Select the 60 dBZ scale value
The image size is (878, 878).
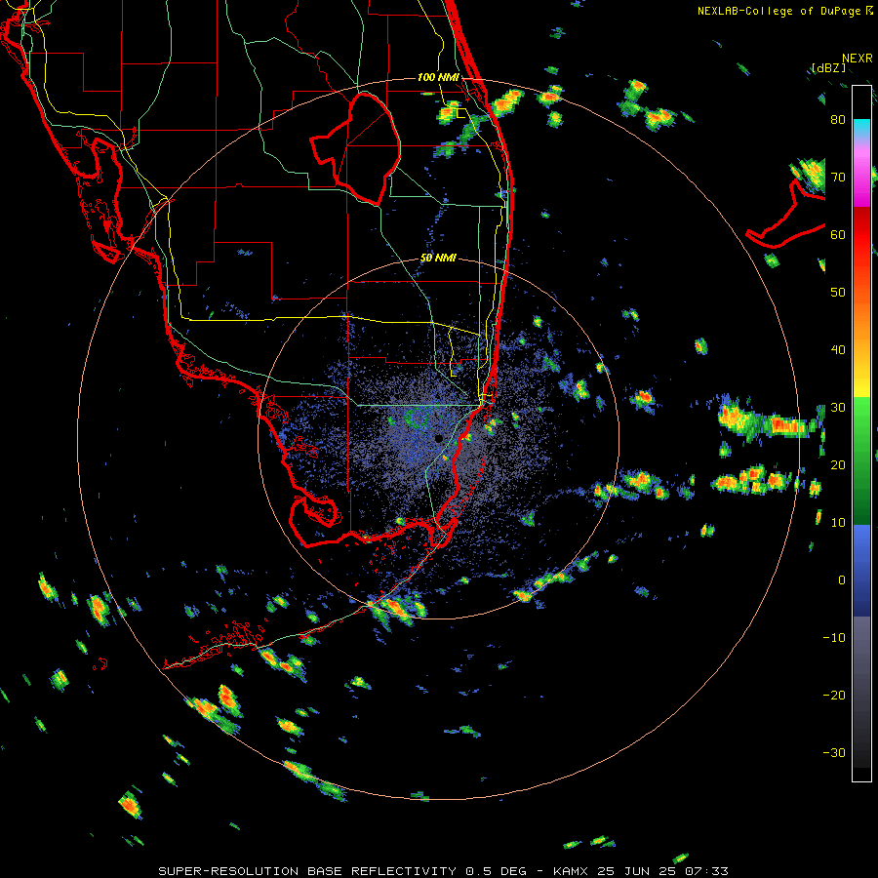(x=838, y=234)
